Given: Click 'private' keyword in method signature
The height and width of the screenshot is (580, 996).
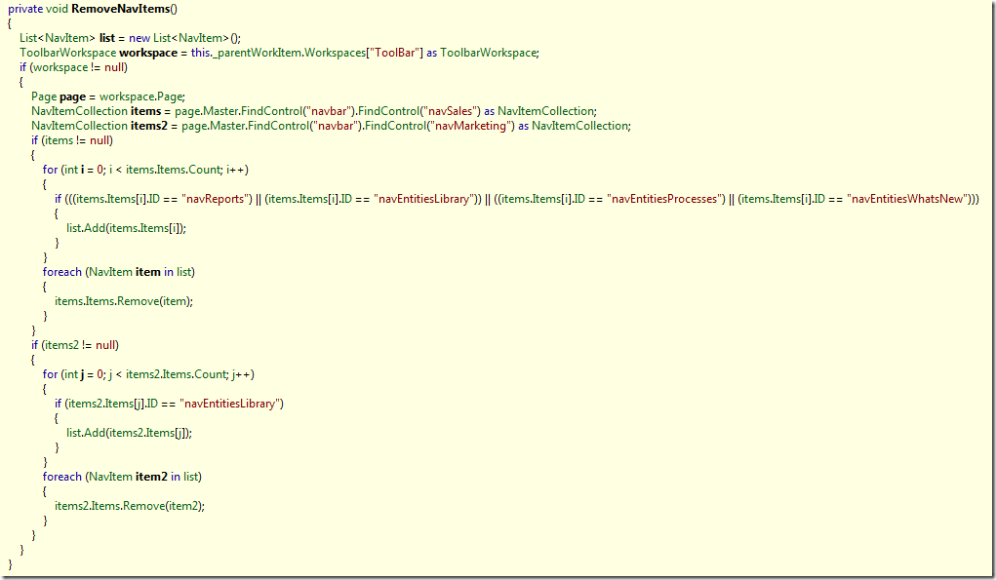Looking at the screenshot, I should 25,9.
